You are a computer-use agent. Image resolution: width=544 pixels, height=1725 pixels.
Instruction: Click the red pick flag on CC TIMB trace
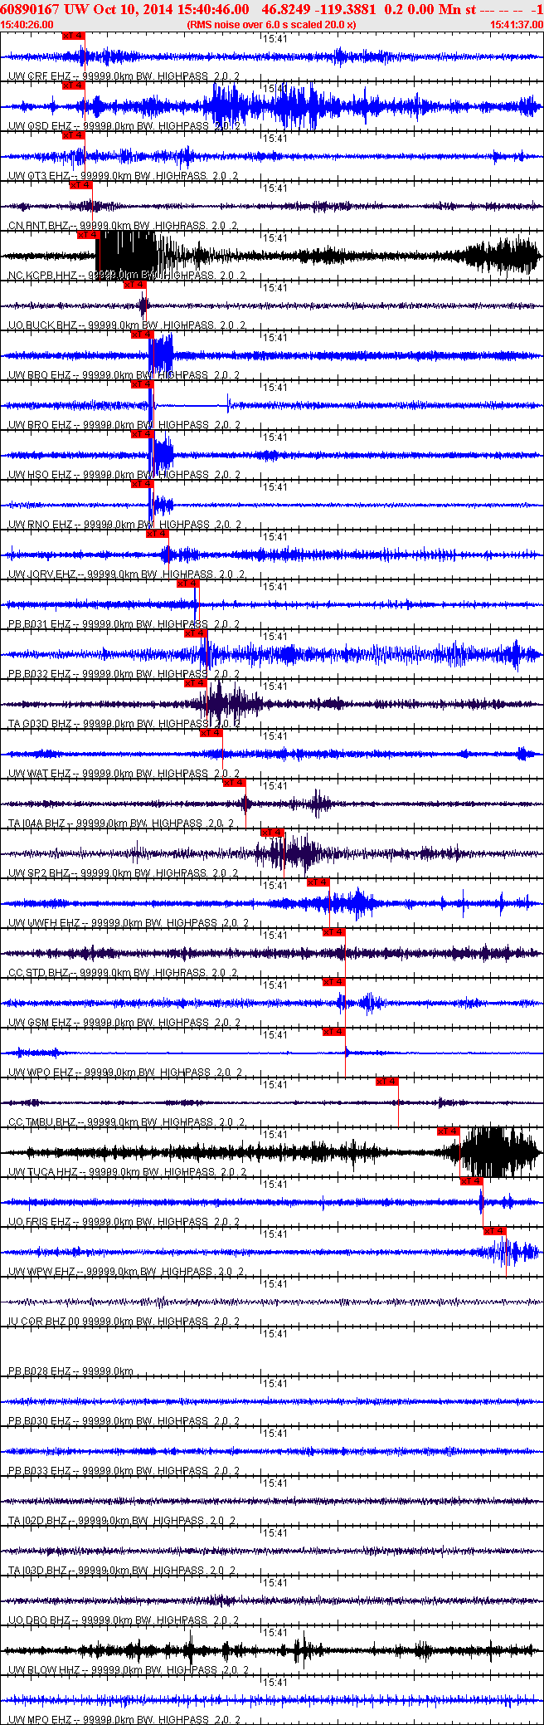[x=387, y=1082]
